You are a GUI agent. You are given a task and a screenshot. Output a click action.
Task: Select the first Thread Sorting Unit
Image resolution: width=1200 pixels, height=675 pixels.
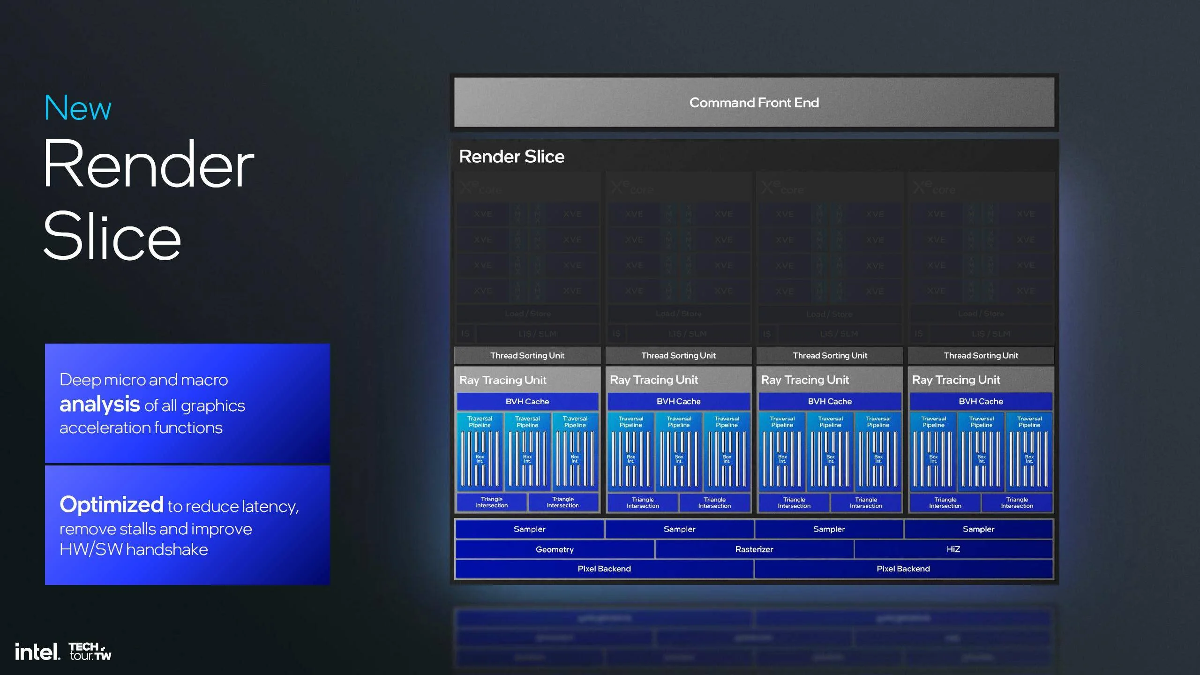tap(527, 355)
